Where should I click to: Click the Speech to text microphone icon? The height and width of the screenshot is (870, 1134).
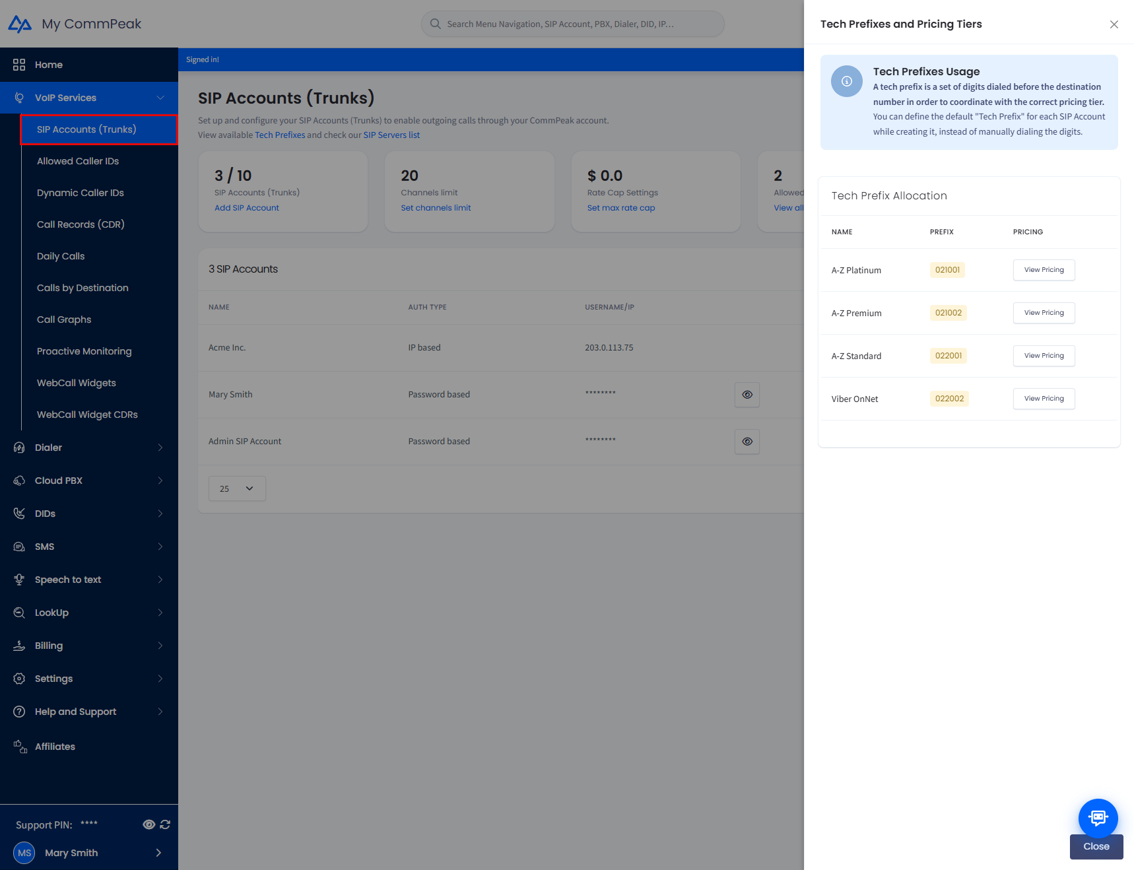(x=19, y=580)
